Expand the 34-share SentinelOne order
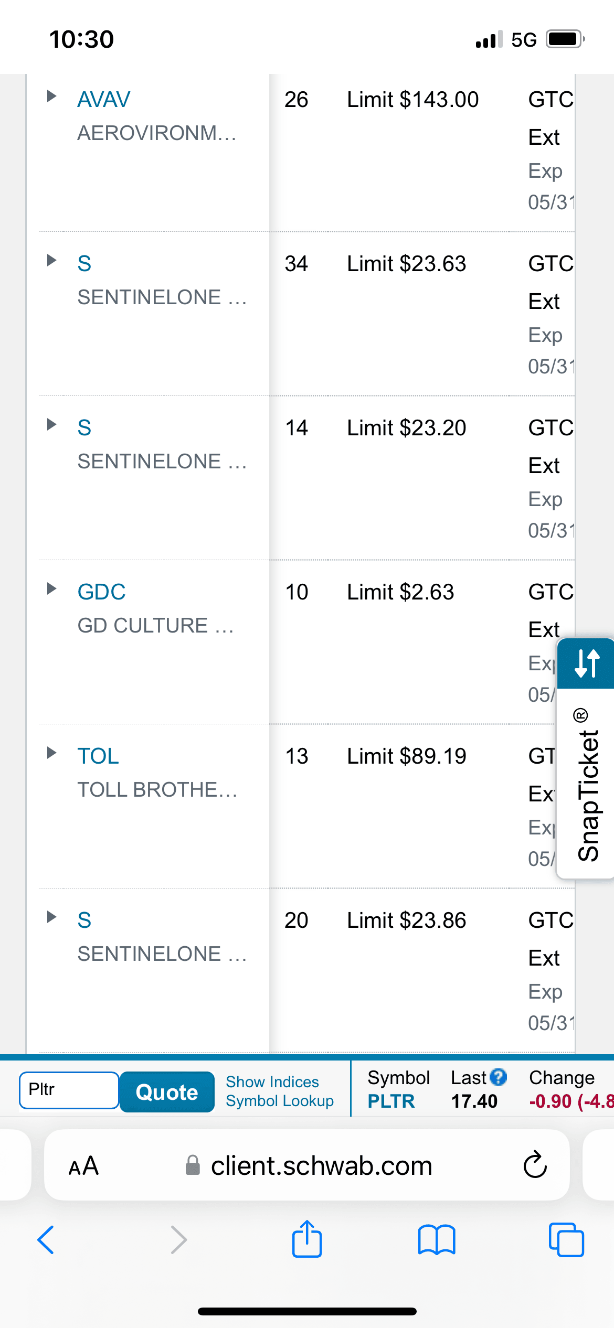The width and height of the screenshot is (614, 1328). pyautogui.click(x=51, y=260)
